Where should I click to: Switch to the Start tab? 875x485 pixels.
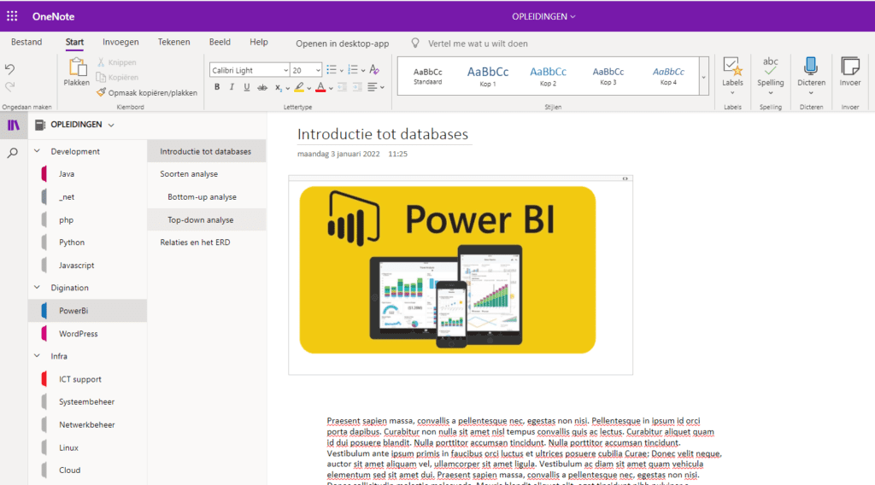click(x=74, y=42)
